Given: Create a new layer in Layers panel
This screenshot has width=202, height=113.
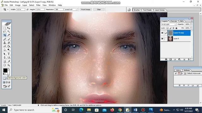Looking at the screenshot, I should point(184,59).
